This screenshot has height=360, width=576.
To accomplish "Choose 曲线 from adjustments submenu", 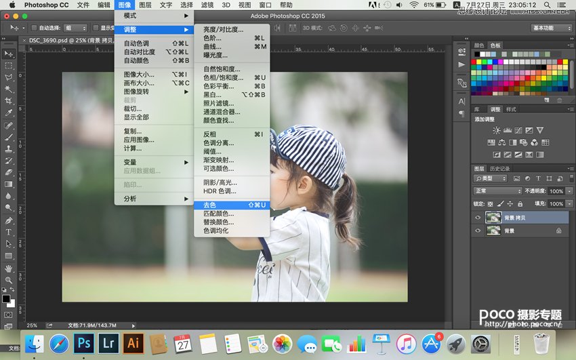I will tap(232, 47).
